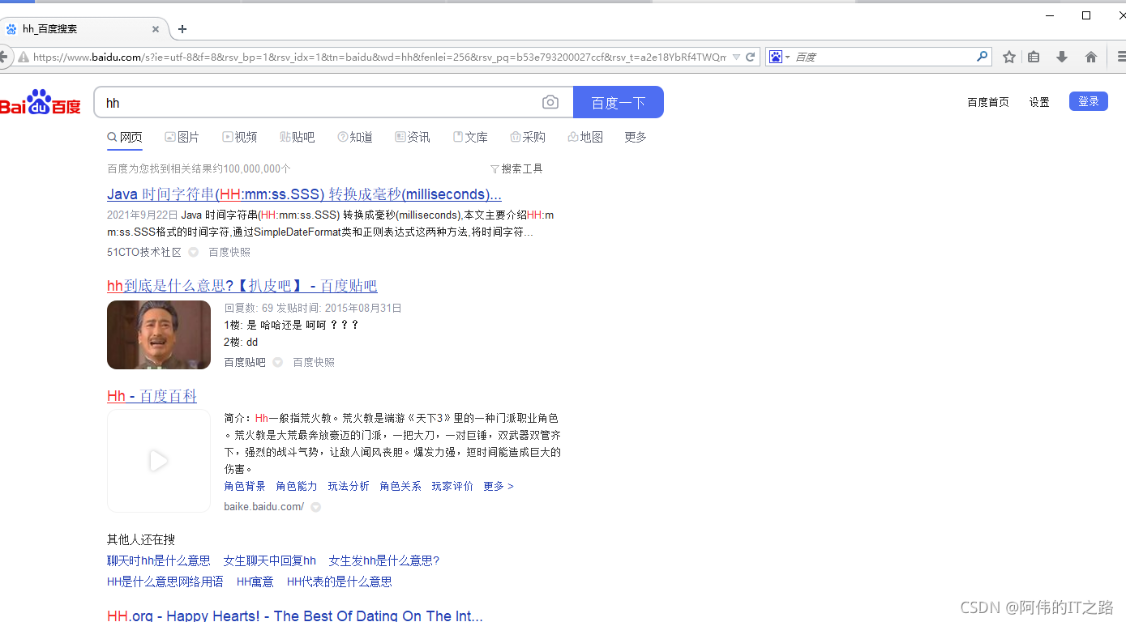
Task: Click the magnifier icon in the search field
Action: [x=982, y=57]
